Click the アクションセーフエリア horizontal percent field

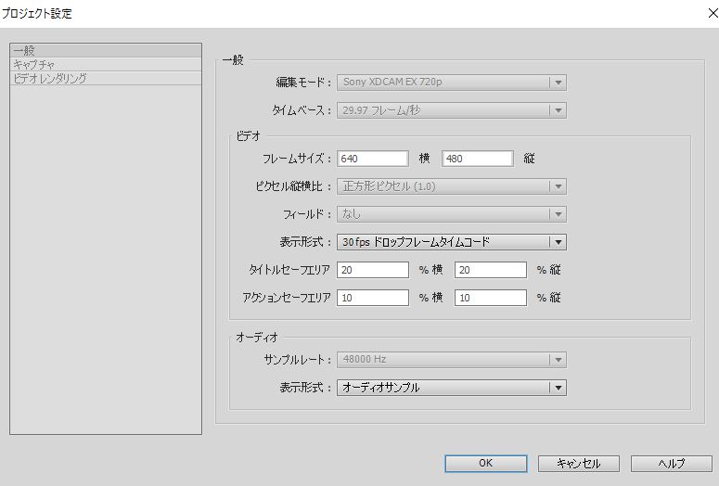click(x=373, y=298)
